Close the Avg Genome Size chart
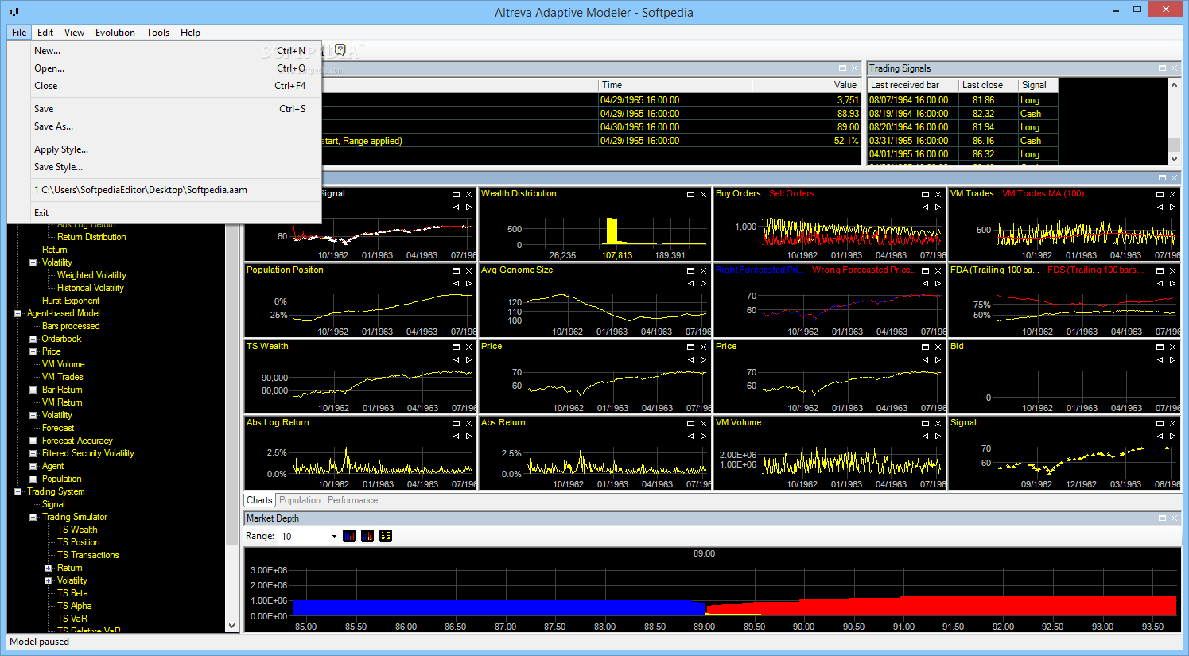This screenshot has height=656, width=1189. point(704,270)
